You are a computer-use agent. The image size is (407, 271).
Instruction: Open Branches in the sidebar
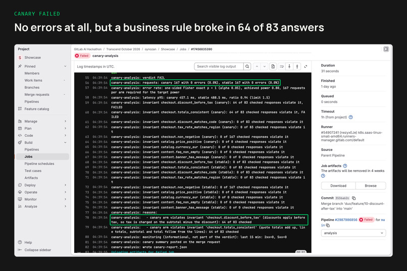(32, 87)
